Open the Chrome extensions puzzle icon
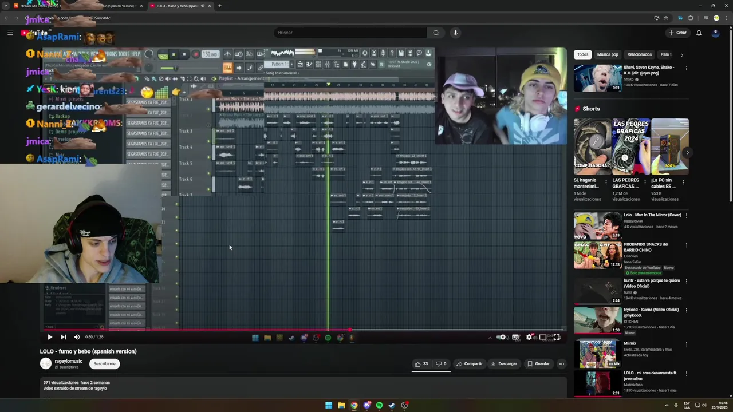733x412 pixels. (x=691, y=18)
